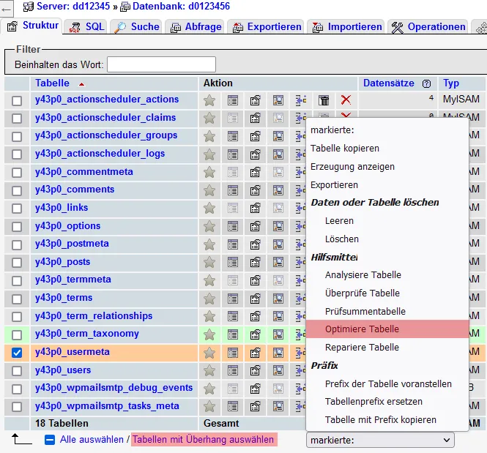Choose 'Repariere Tabelle' menu entry

tap(387, 347)
